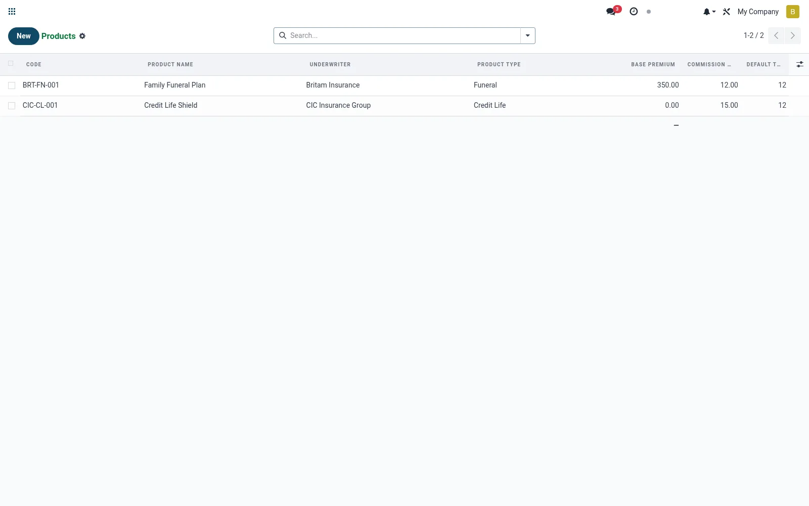Viewport: 809px width, 506px height.
Task: Click the Products breadcrumb title
Action: pos(59,36)
